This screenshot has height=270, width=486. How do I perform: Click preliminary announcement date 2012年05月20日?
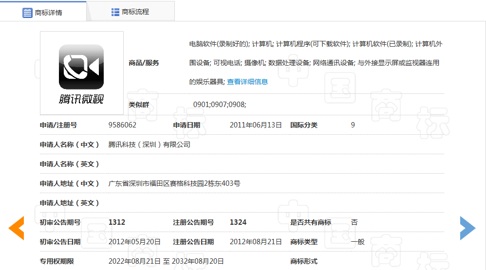[x=134, y=242]
